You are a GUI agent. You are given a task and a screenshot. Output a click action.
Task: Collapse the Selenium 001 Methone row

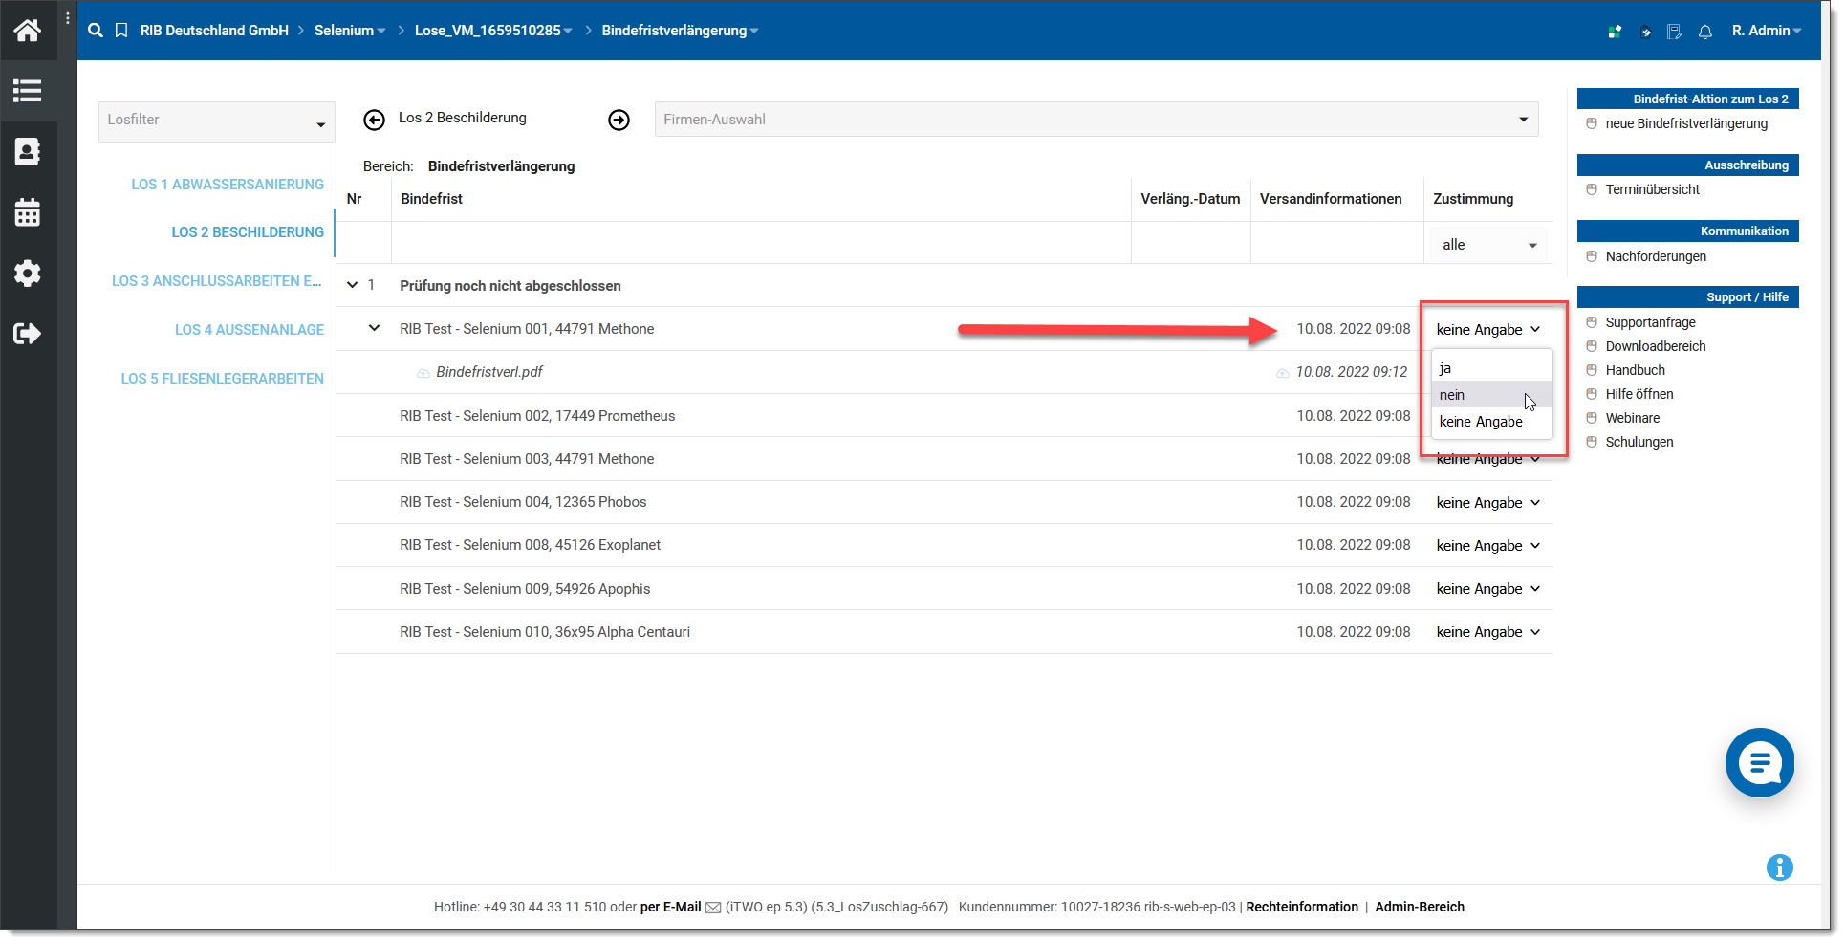(375, 328)
